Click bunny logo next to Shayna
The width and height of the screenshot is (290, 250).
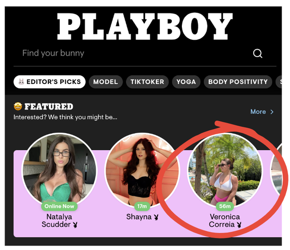pyautogui.click(x=156, y=217)
